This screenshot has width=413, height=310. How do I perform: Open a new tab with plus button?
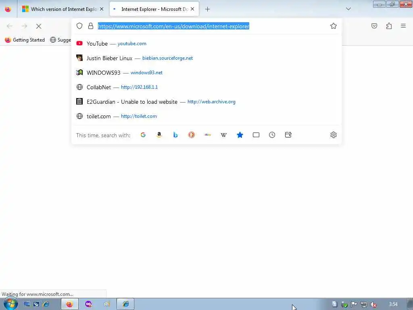click(207, 9)
